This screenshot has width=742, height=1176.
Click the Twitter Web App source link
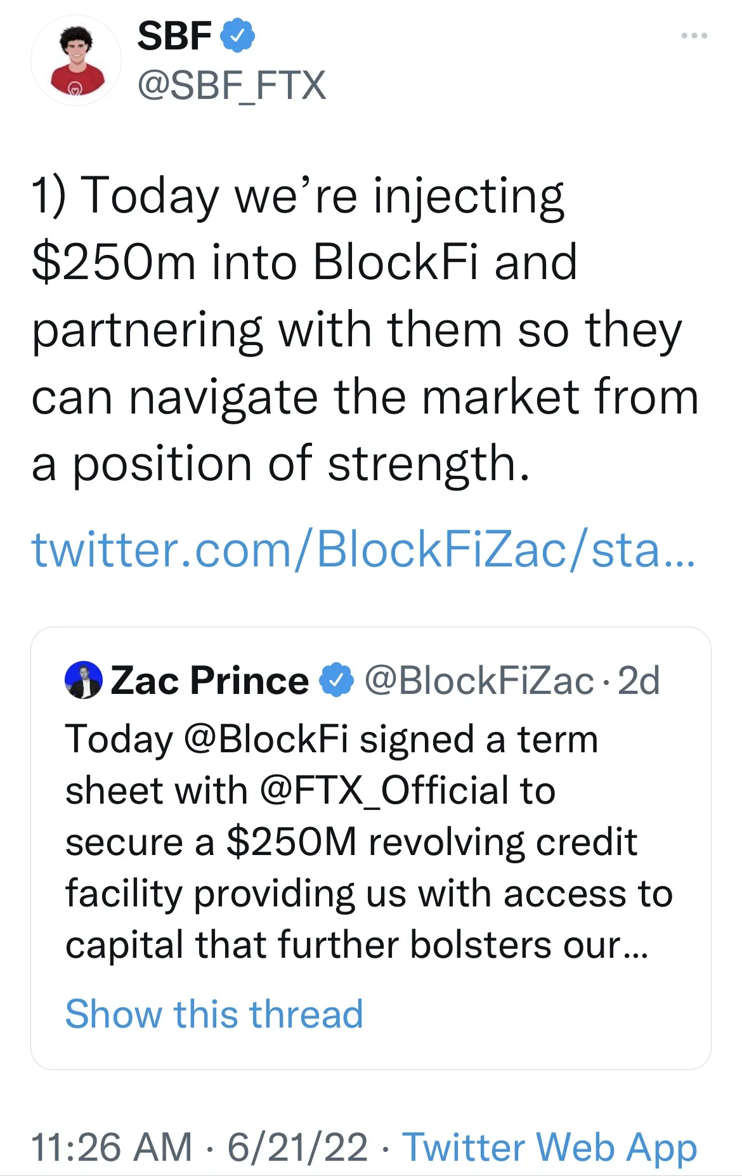tap(550, 1147)
